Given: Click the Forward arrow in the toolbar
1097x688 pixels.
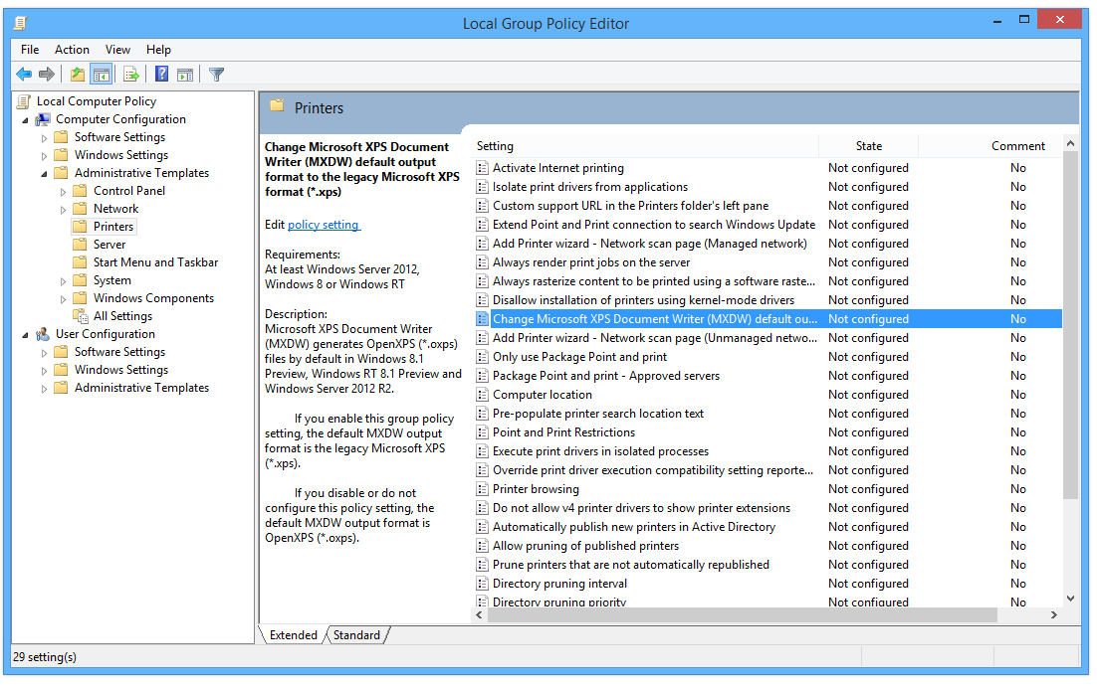Looking at the screenshot, I should click(x=47, y=74).
